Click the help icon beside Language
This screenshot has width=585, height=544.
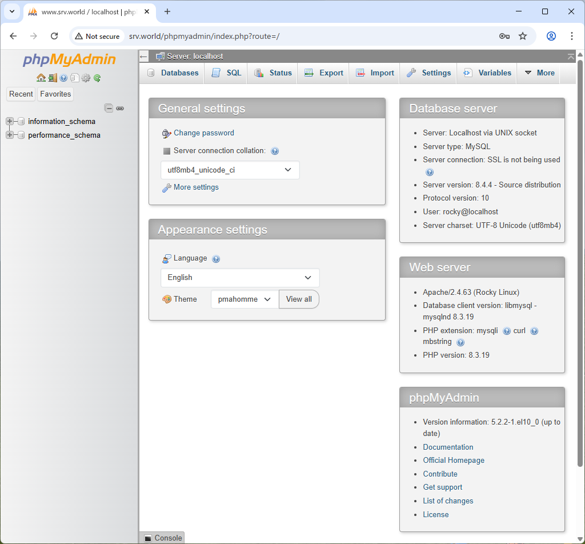point(216,258)
